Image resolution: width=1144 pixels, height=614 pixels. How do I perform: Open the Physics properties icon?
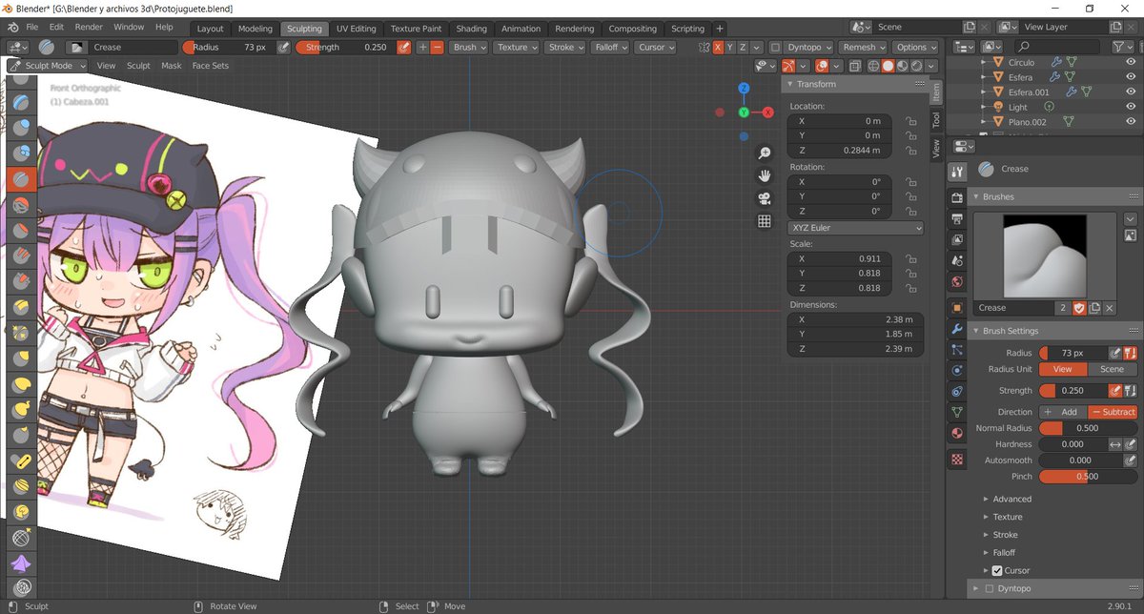pos(958,370)
